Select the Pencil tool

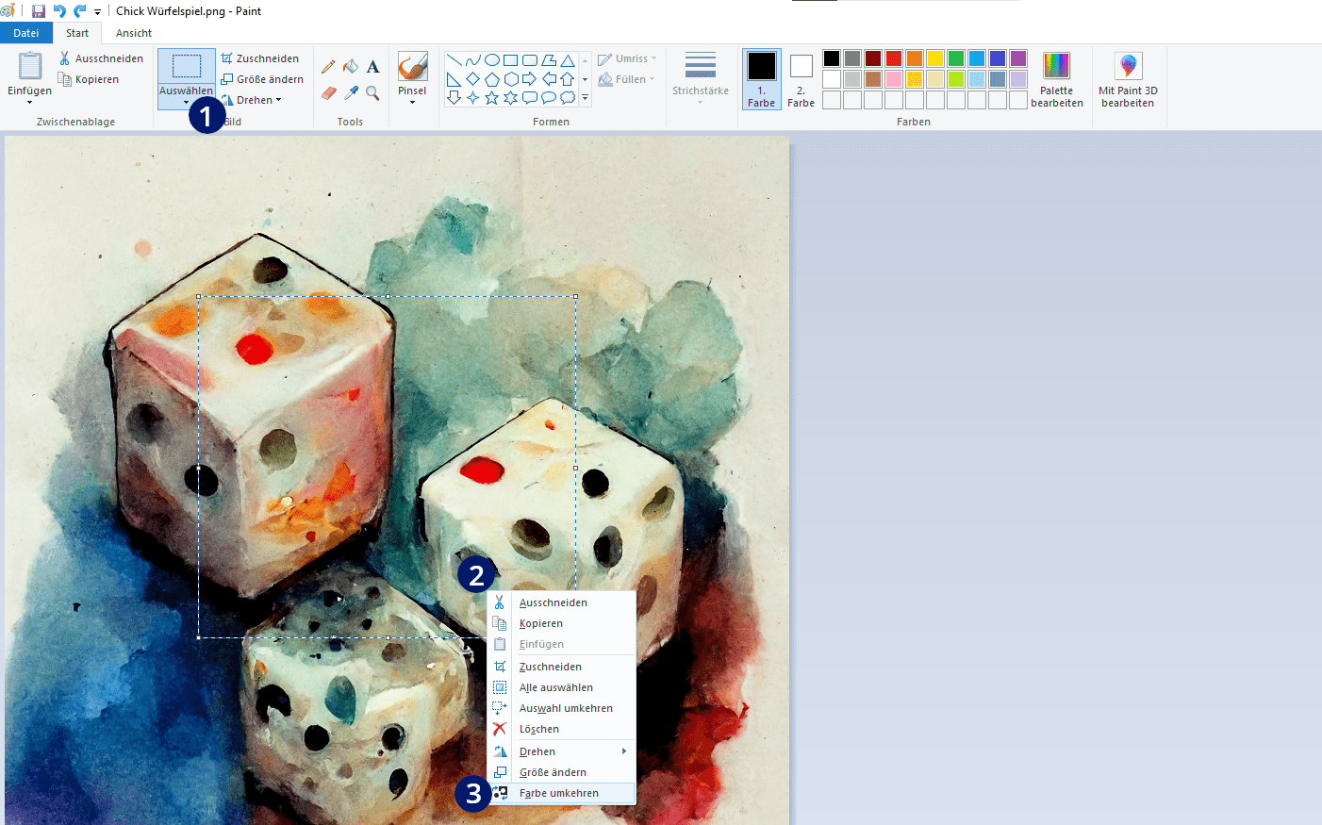pos(328,67)
